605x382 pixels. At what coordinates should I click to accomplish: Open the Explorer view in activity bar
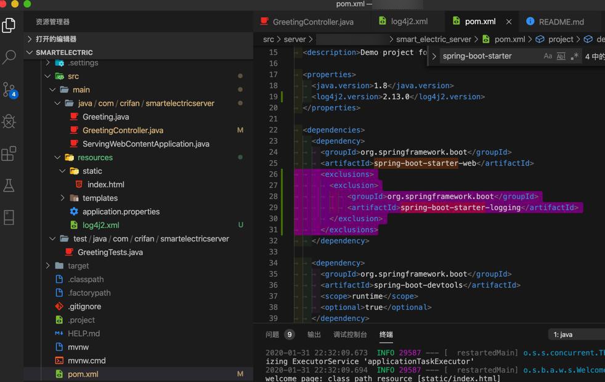coord(9,25)
